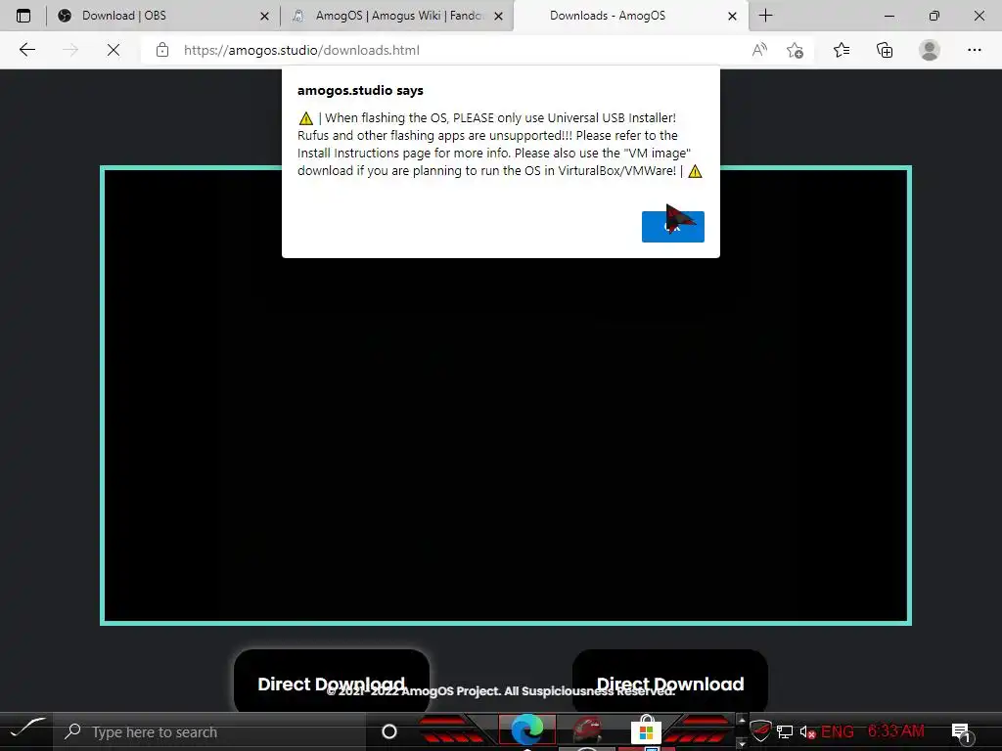Screen dimensions: 1002x751
Task: Switch to the AmogOS Amogus Wiki tab
Action: (399, 16)
